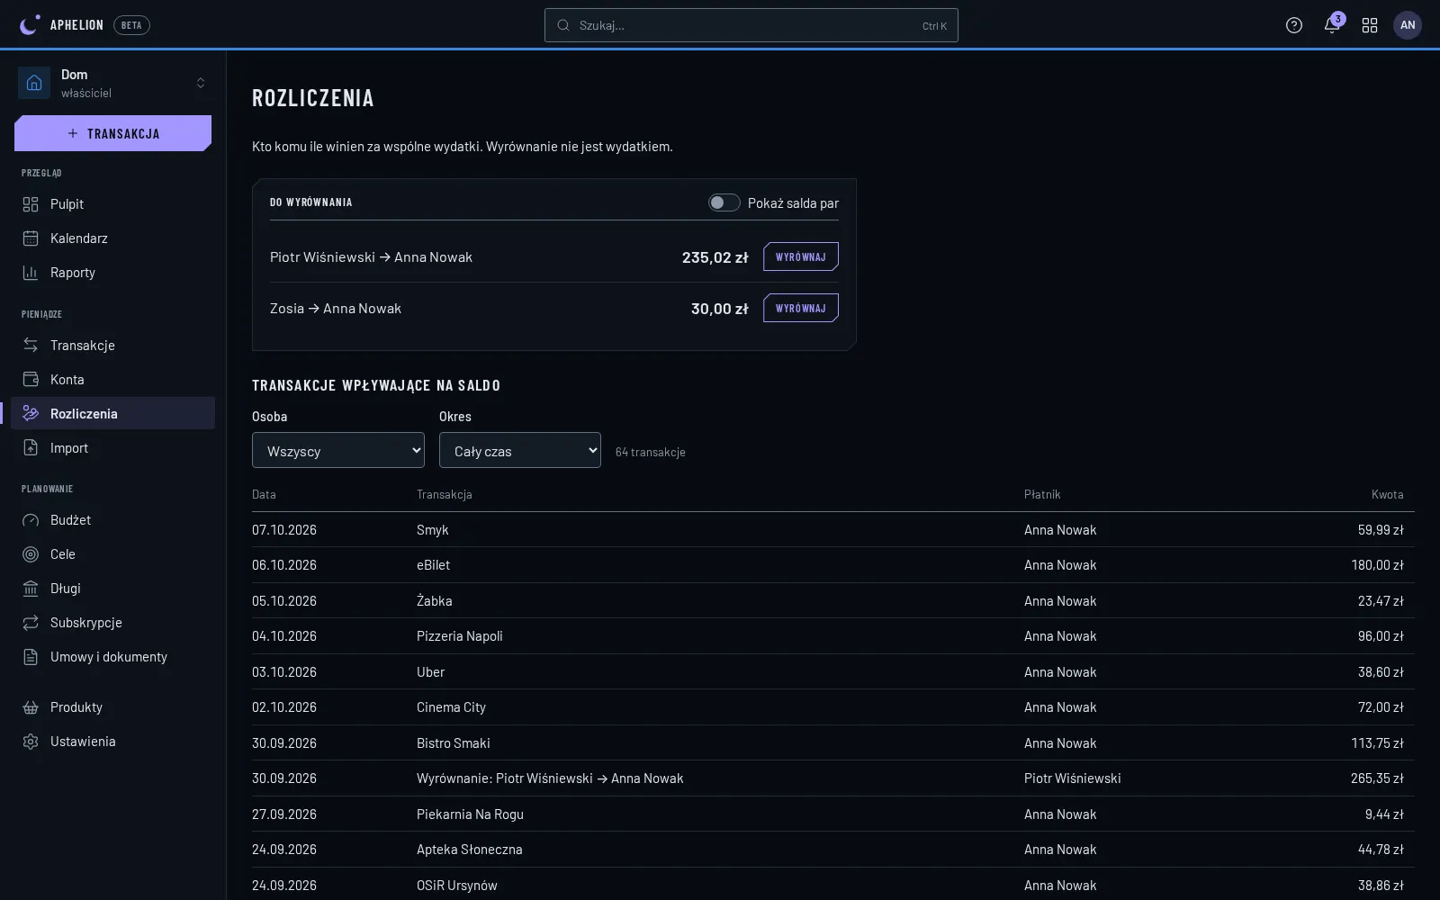Open the Okres dropdown set to Cały czas
The height and width of the screenshot is (900, 1440).
(x=520, y=450)
